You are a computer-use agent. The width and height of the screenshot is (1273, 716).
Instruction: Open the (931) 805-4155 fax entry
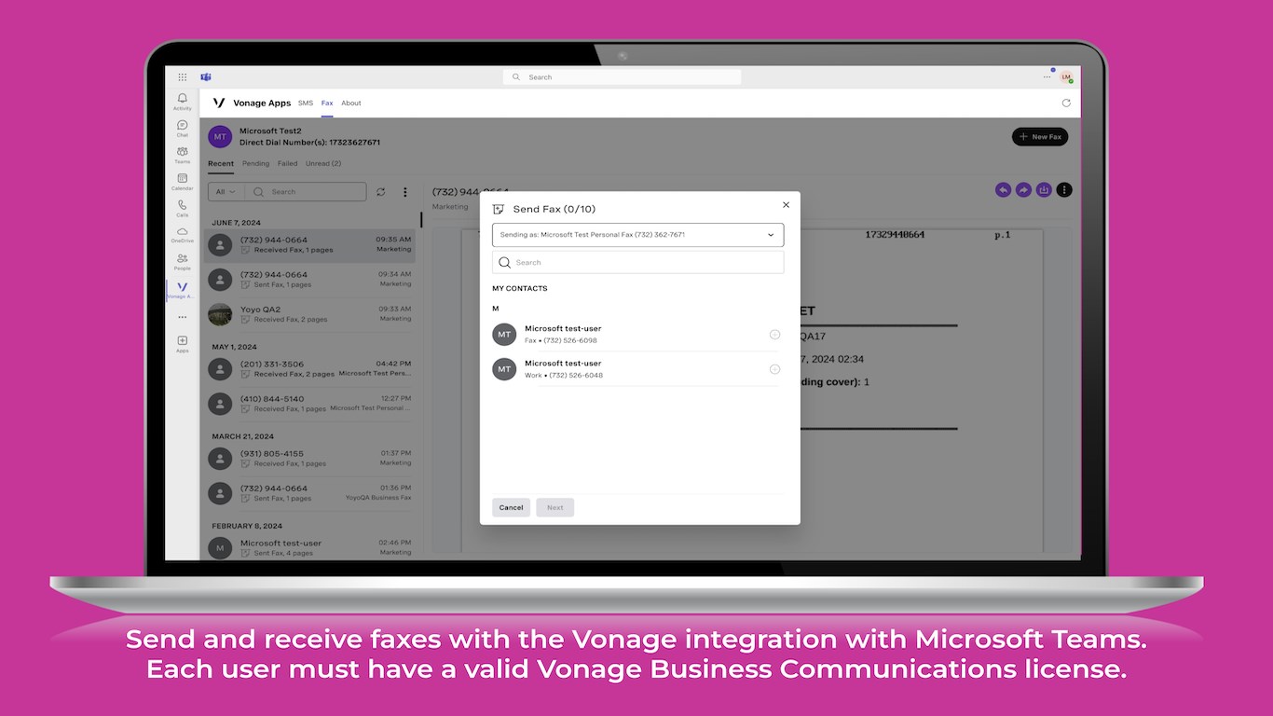click(x=309, y=459)
